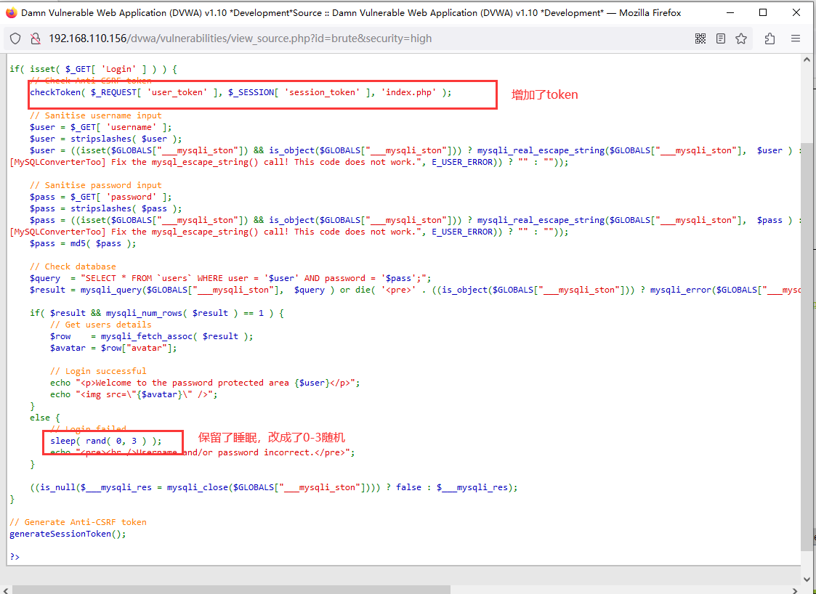
Task: Click the "((is_null($___mysqli_res" line
Action: tap(274, 487)
